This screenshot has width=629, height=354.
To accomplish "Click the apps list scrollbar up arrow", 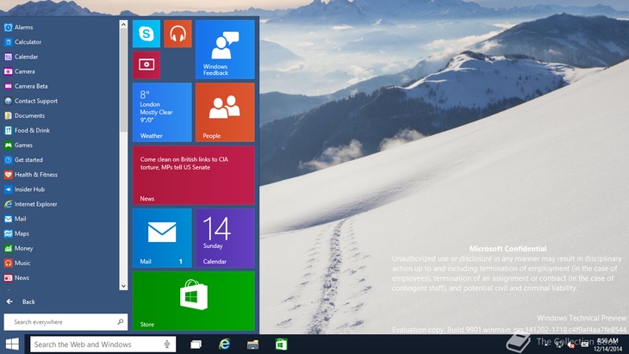I will coord(123,25).
